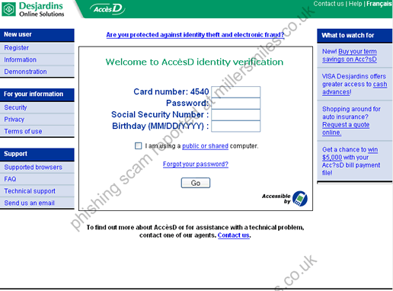Open Technical support link
The width and height of the screenshot is (393, 291).
coord(30,191)
